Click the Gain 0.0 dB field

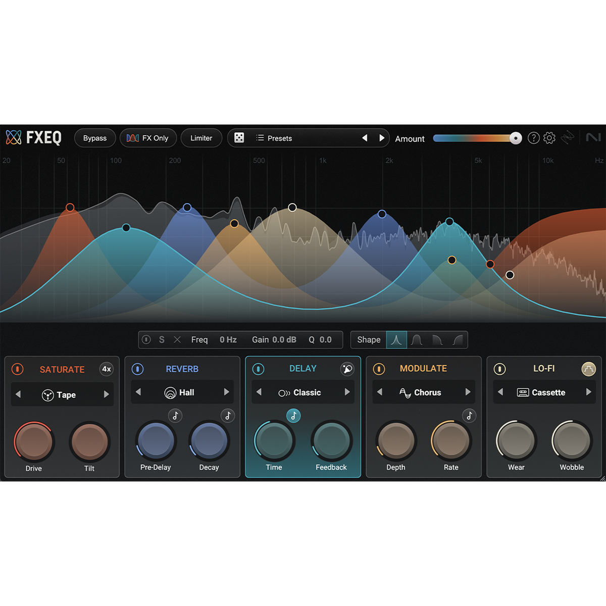(284, 340)
